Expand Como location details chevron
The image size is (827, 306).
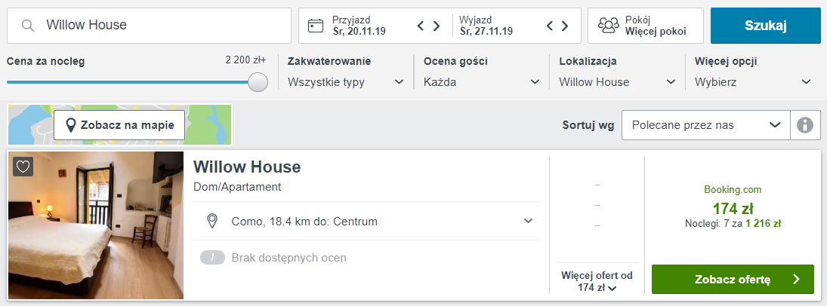click(x=528, y=221)
